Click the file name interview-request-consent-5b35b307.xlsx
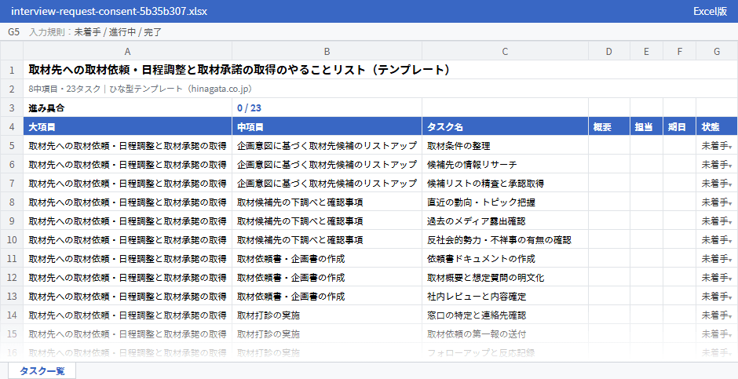The height and width of the screenshot is (379, 738). pos(109,11)
